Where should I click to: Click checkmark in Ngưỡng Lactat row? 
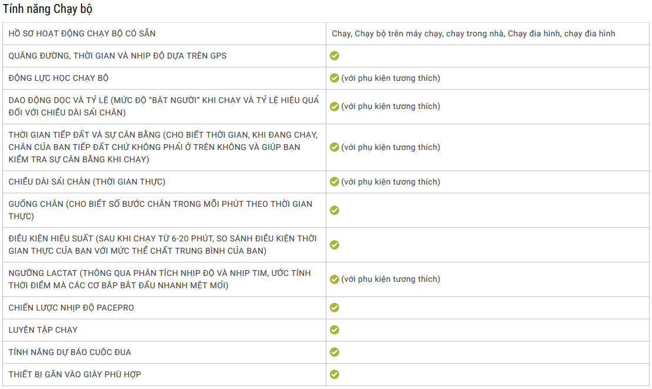coord(335,279)
